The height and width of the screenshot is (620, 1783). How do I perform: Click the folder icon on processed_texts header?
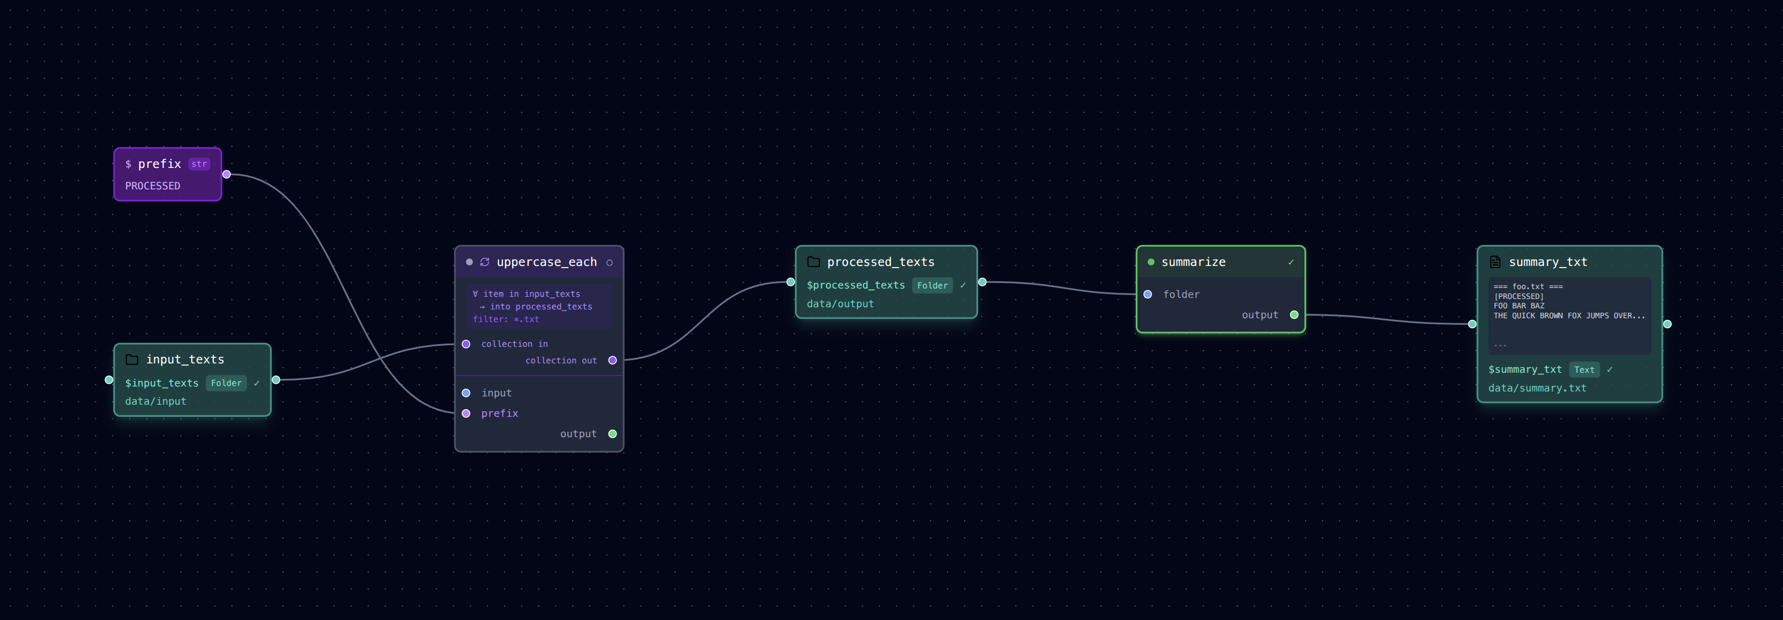click(x=813, y=262)
